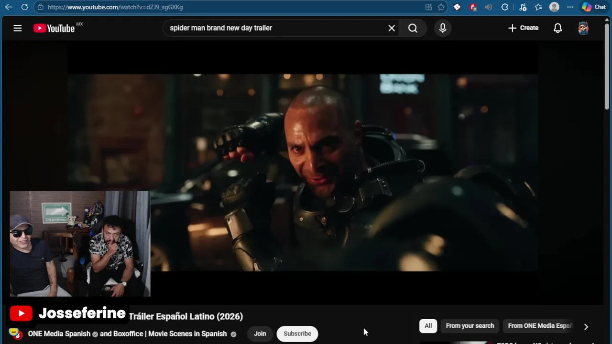Search with voice microphone button
612x344 pixels.
coord(443,28)
